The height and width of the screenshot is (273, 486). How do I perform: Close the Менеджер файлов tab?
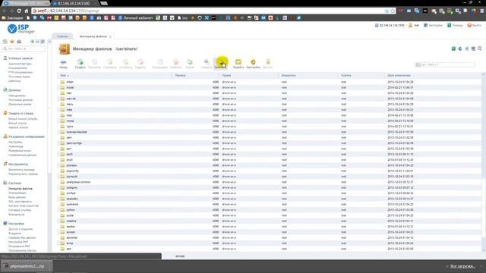click(110, 36)
